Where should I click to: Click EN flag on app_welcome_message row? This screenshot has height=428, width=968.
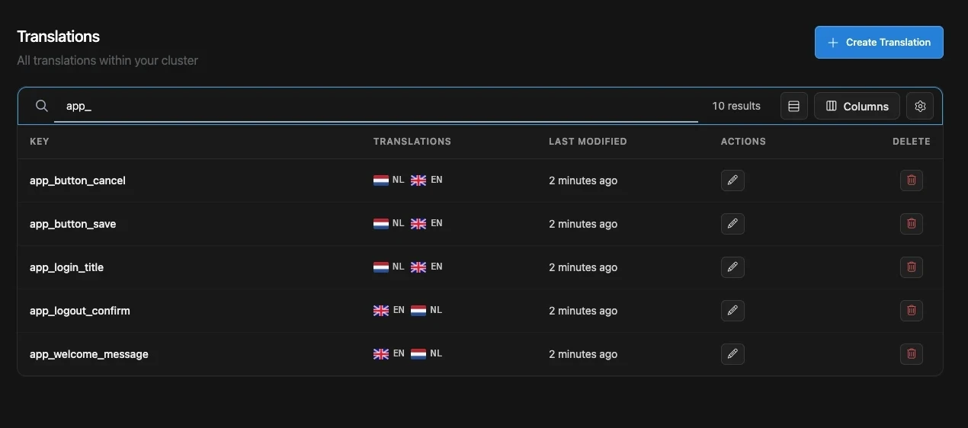380,354
